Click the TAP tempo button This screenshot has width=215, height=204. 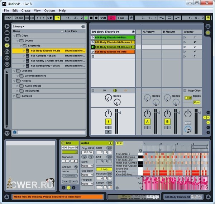click(x=9, y=18)
